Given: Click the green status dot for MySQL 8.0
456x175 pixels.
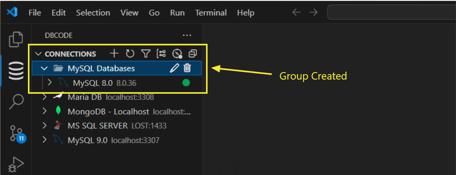Looking at the screenshot, I should tap(186, 83).
